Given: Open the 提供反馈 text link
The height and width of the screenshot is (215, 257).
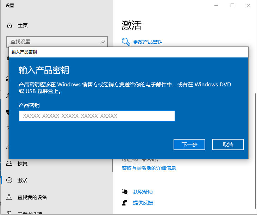Looking at the screenshot, I should (x=143, y=203).
